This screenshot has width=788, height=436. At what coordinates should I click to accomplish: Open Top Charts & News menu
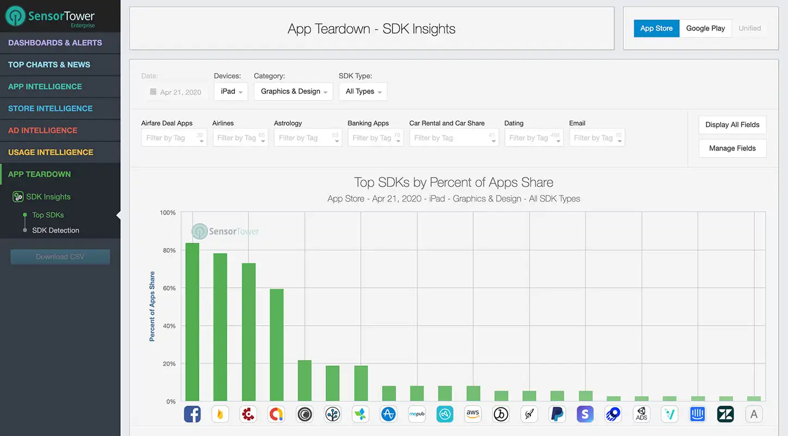(60, 65)
